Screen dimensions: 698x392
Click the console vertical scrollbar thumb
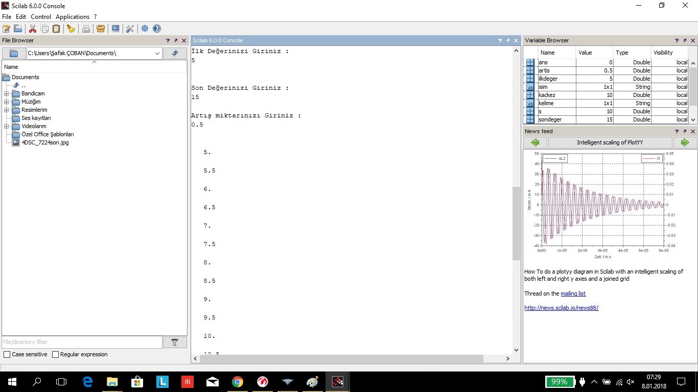pyautogui.click(x=516, y=223)
